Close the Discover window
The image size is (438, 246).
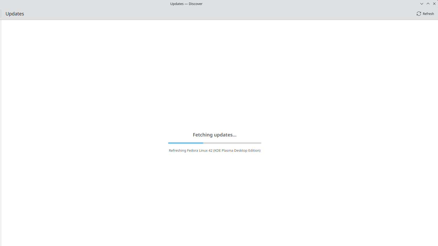click(x=434, y=4)
